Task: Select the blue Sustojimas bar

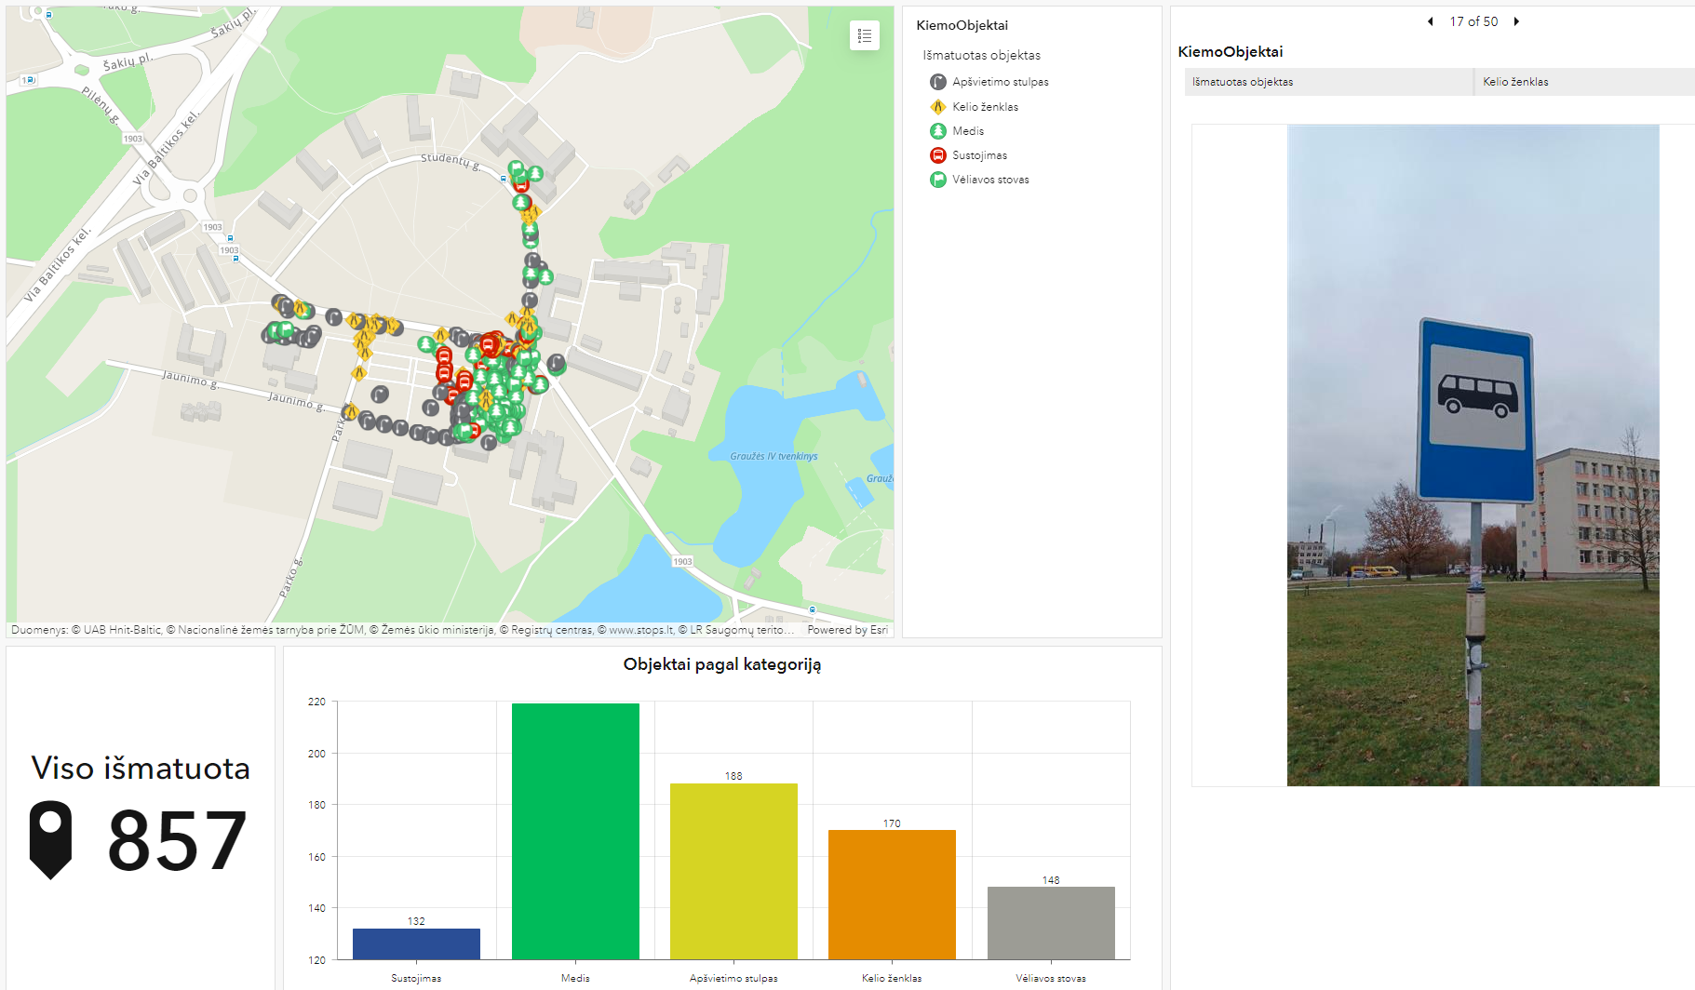Action: point(416,943)
